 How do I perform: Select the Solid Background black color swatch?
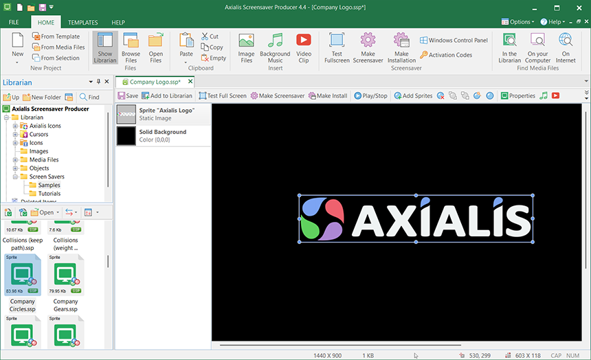pyautogui.click(x=126, y=136)
